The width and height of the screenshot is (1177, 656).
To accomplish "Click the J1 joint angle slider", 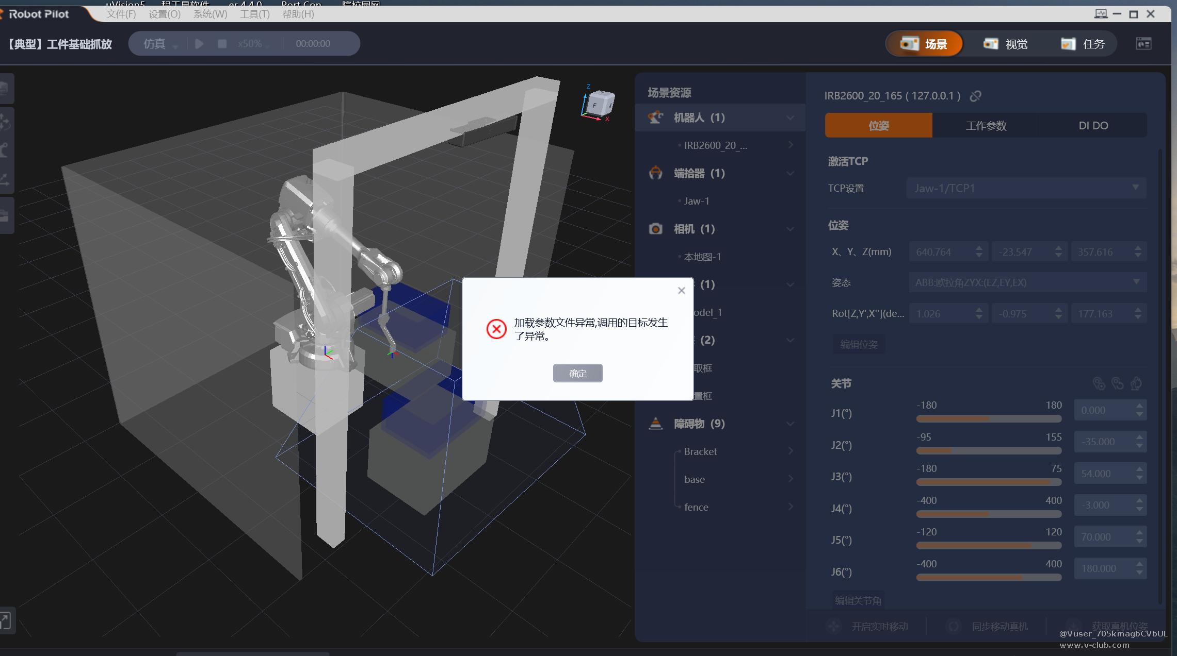I will coord(988,419).
